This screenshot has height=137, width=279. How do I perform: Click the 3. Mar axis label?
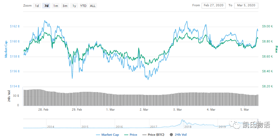click(177, 110)
